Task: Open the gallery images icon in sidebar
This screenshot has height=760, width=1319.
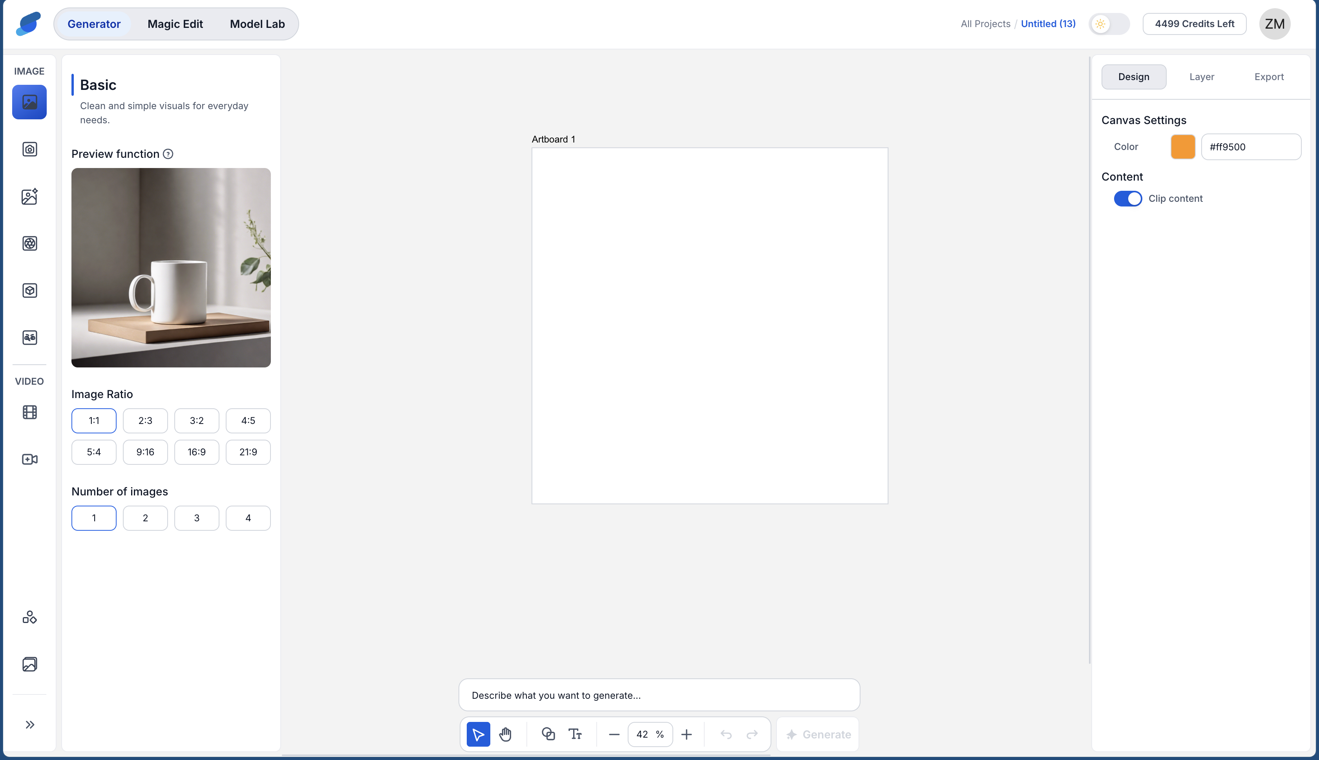Action: click(x=30, y=664)
